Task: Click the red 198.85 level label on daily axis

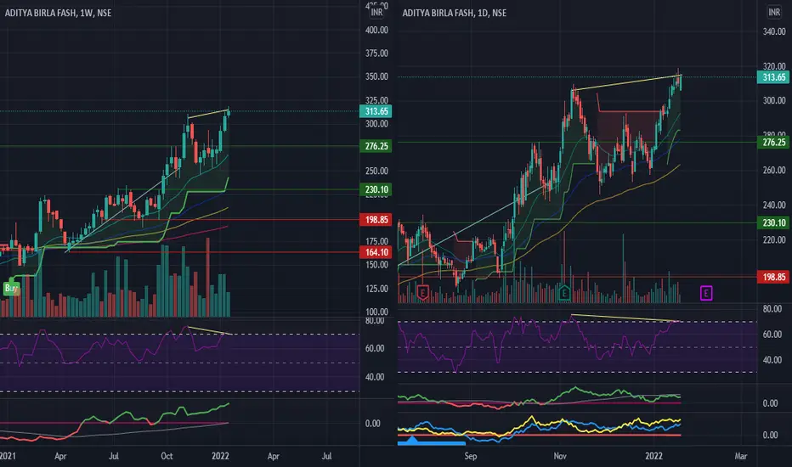Action: tap(773, 277)
